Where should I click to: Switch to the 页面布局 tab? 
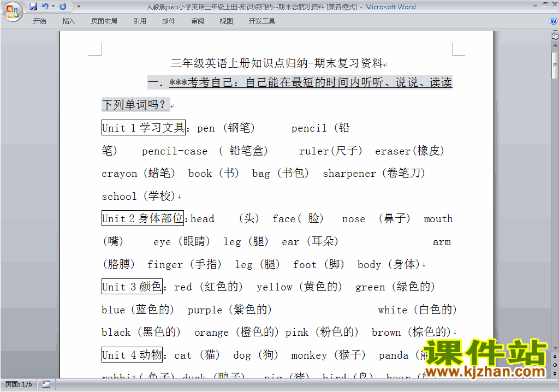104,21
